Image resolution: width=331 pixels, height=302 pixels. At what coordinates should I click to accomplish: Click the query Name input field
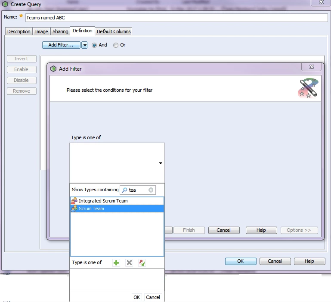tap(176, 18)
